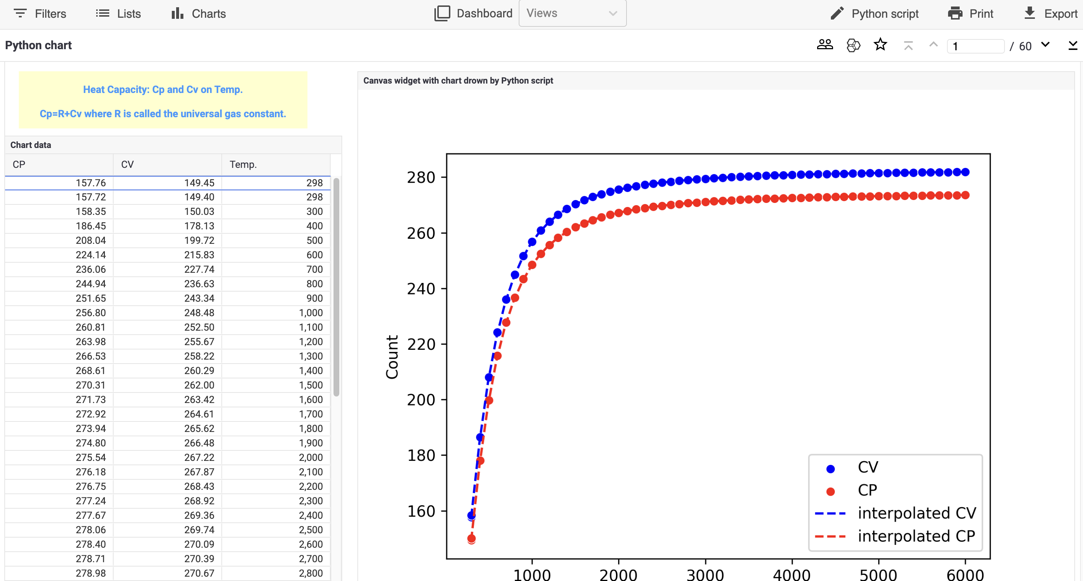1083x581 pixels.
Task: Open the Lists panel
Action: click(x=119, y=13)
